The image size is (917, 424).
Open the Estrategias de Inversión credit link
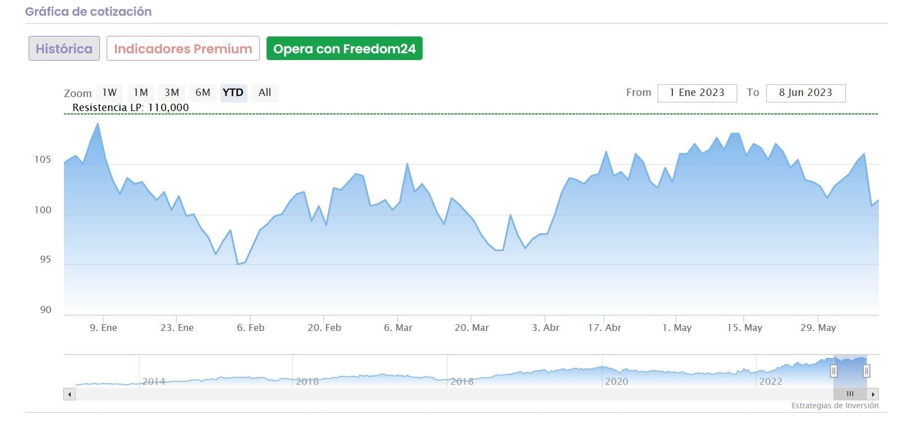(x=835, y=405)
